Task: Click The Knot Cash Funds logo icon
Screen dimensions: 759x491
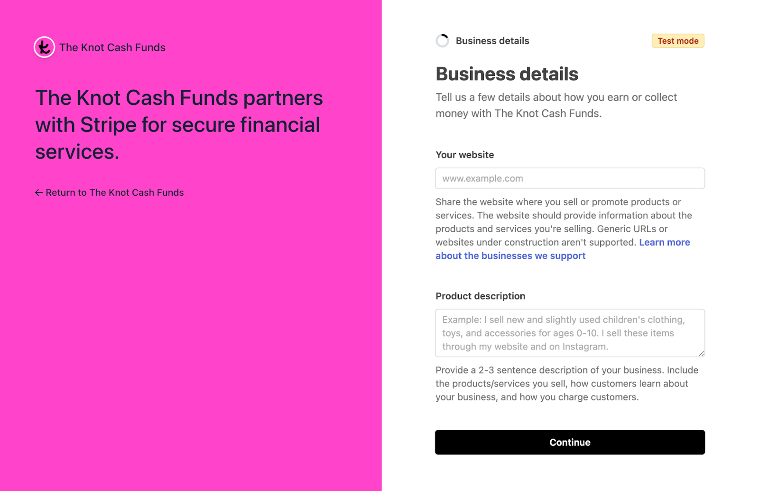Action: [44, 47]
